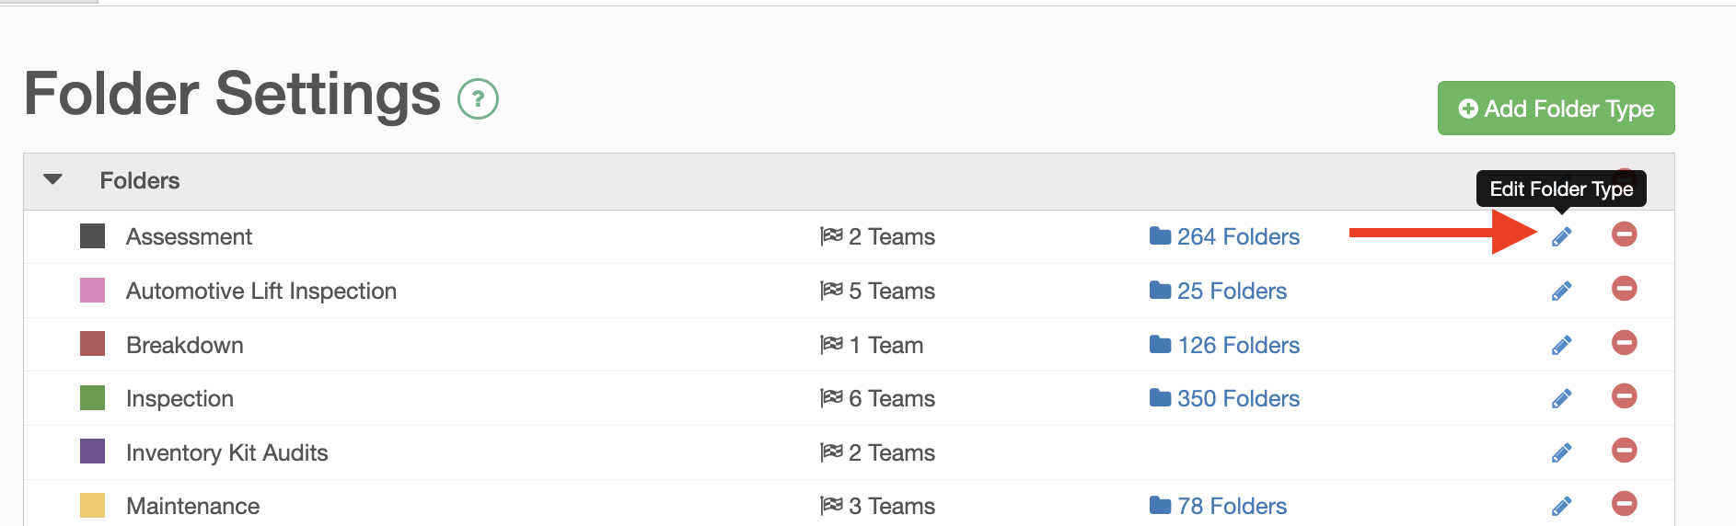
Task: Click red delete icon for Maintenance
Action: pos(1624,504)
